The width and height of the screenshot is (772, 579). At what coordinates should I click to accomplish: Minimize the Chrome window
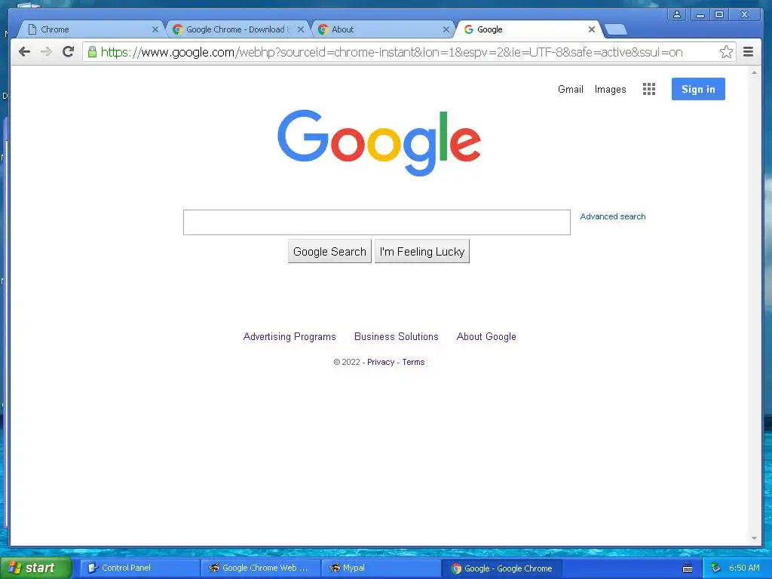tap(700, 14)
